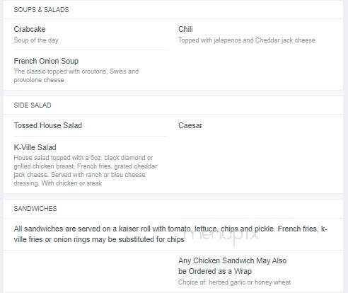This screenshot has height=293, width=348.
Task: Click French Onion Soup croutons description text
Action: [76, 76]
